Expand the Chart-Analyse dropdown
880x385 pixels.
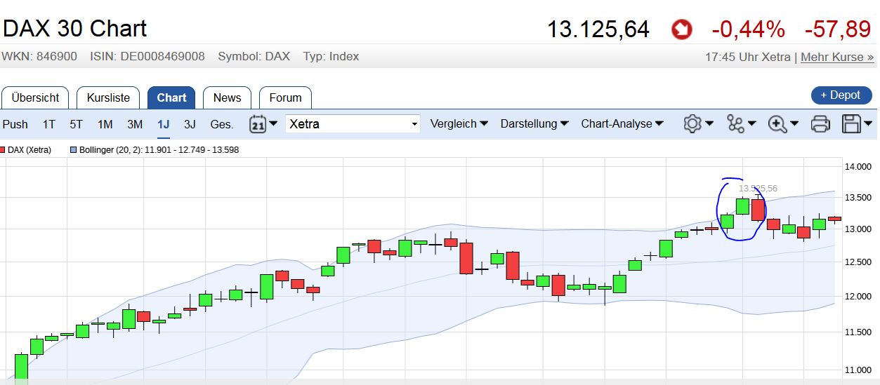click(622, 124)
